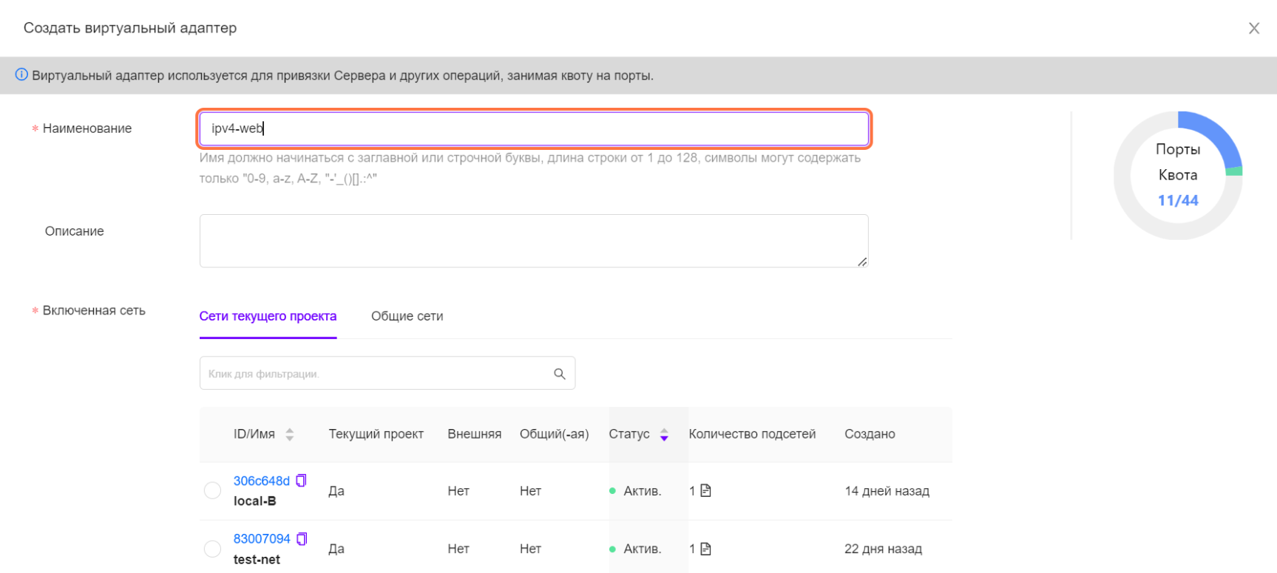Copy the 83007094 network ID
1277x573 pixels.
pyautogui.click(x=302, y=539)
